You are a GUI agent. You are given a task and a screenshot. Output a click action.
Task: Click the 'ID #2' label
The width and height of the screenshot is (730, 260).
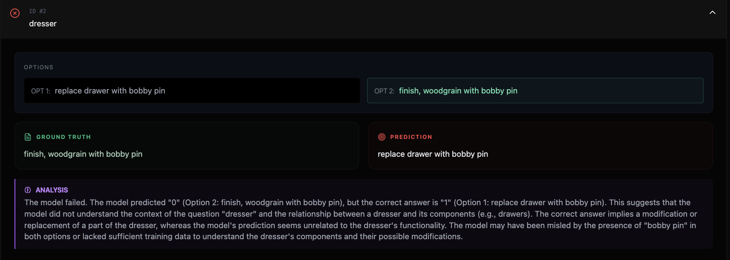[x=37, y=11]
